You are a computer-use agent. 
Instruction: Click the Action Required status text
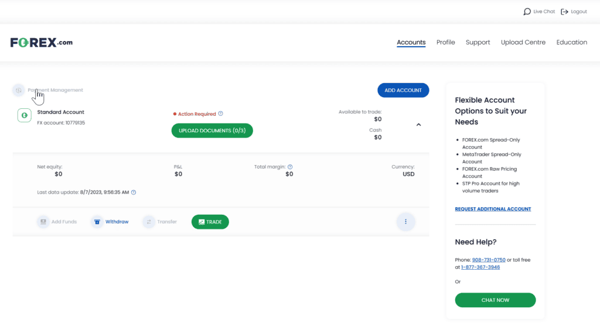[197, 114]
